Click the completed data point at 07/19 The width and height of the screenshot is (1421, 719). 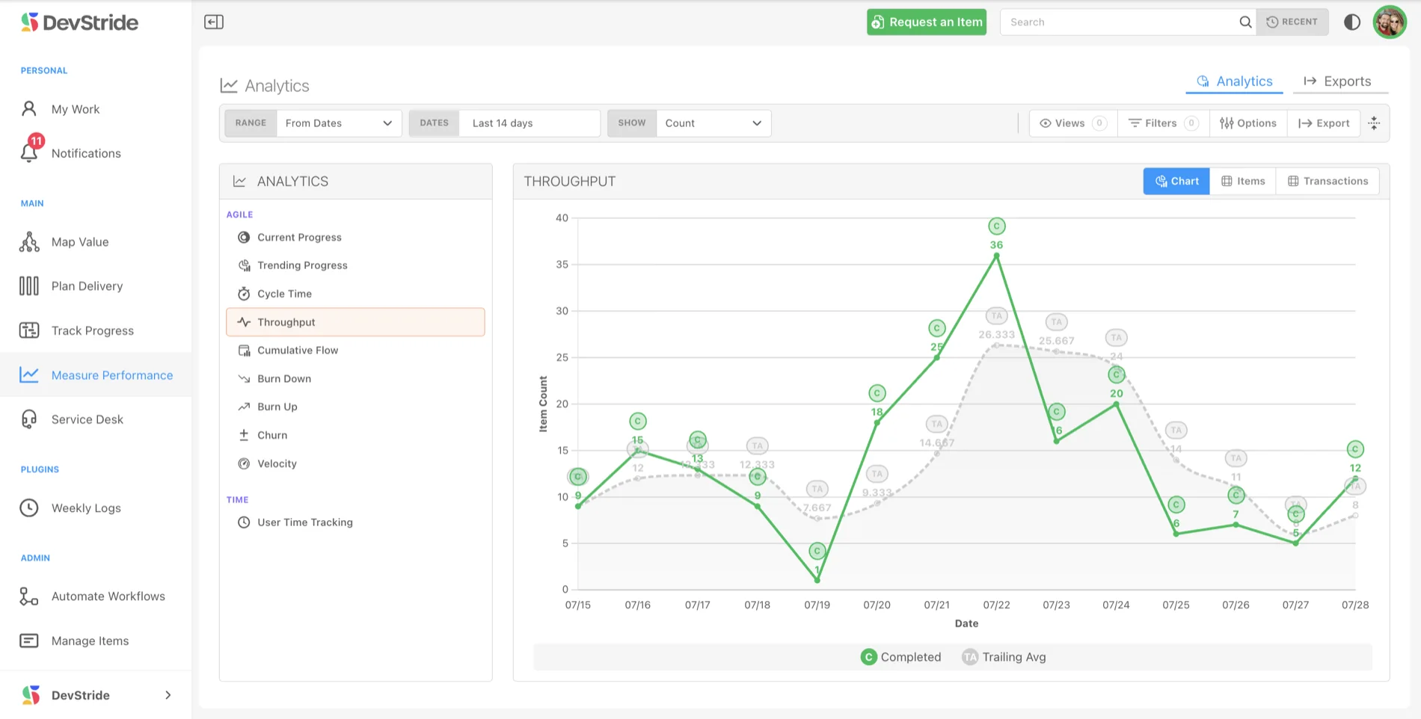[817, 580]
